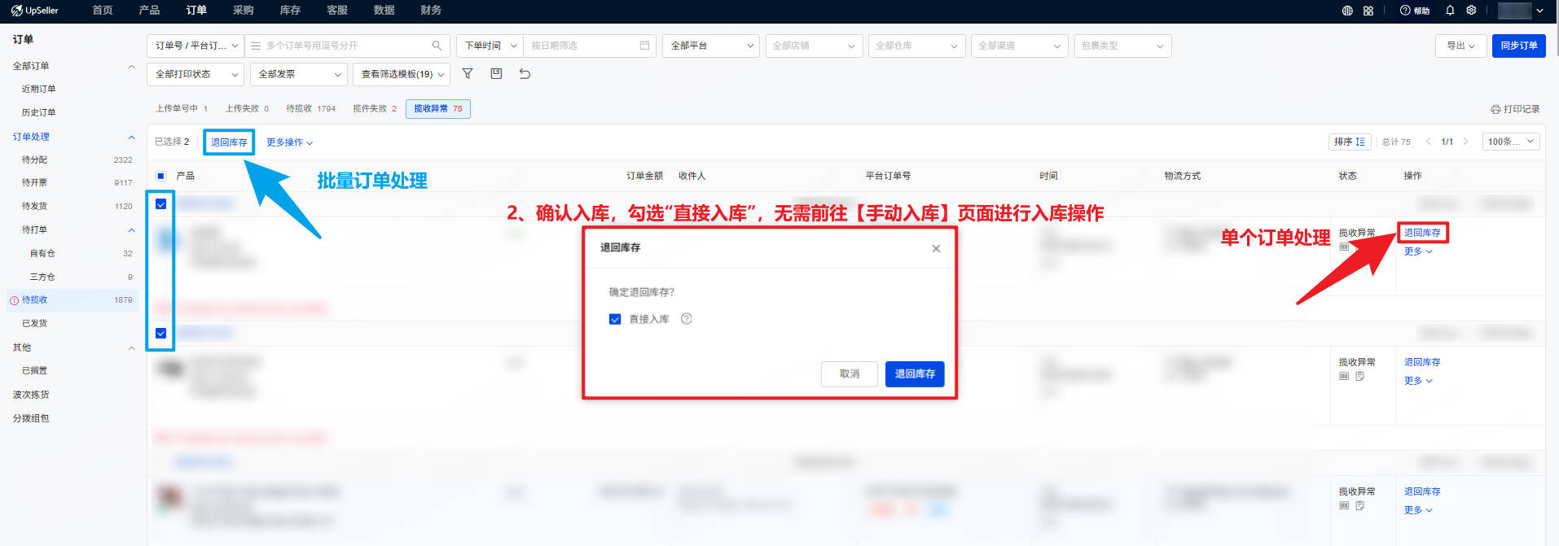The width and height of the screenshot is (1559, 546).
Task: Click the UpSeller logo
Action: click(34, 11)
